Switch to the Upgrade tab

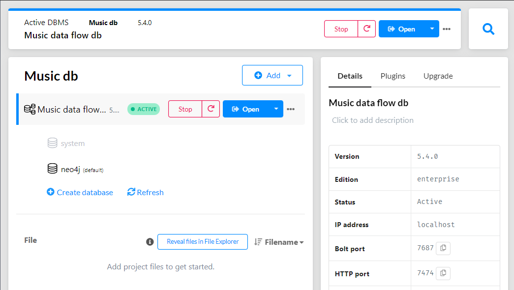tap(438, 76)
